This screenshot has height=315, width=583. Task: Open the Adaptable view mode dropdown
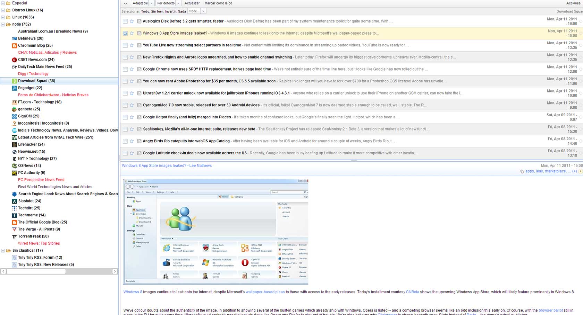coord(143,3)
